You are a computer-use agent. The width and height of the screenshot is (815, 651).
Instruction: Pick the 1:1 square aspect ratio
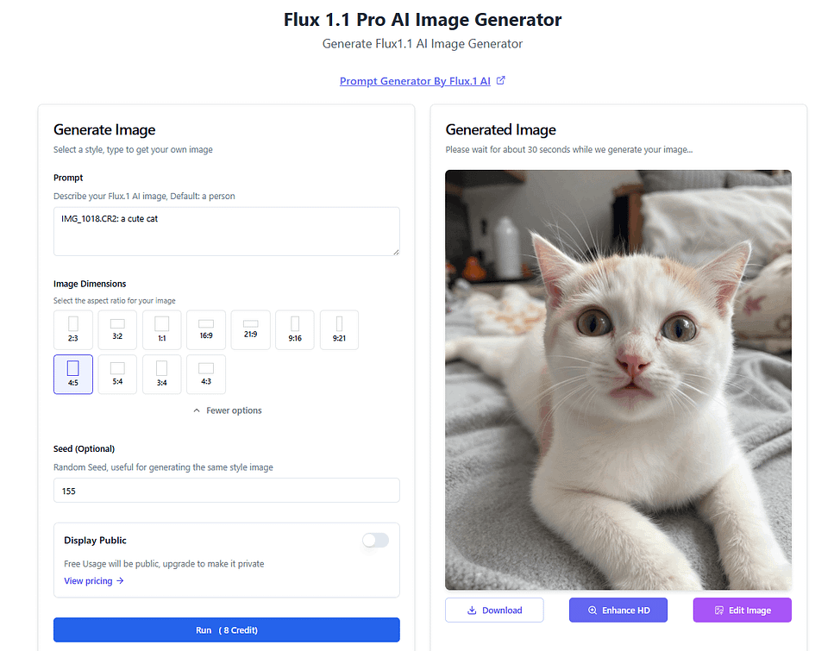[x=161, y=330]
